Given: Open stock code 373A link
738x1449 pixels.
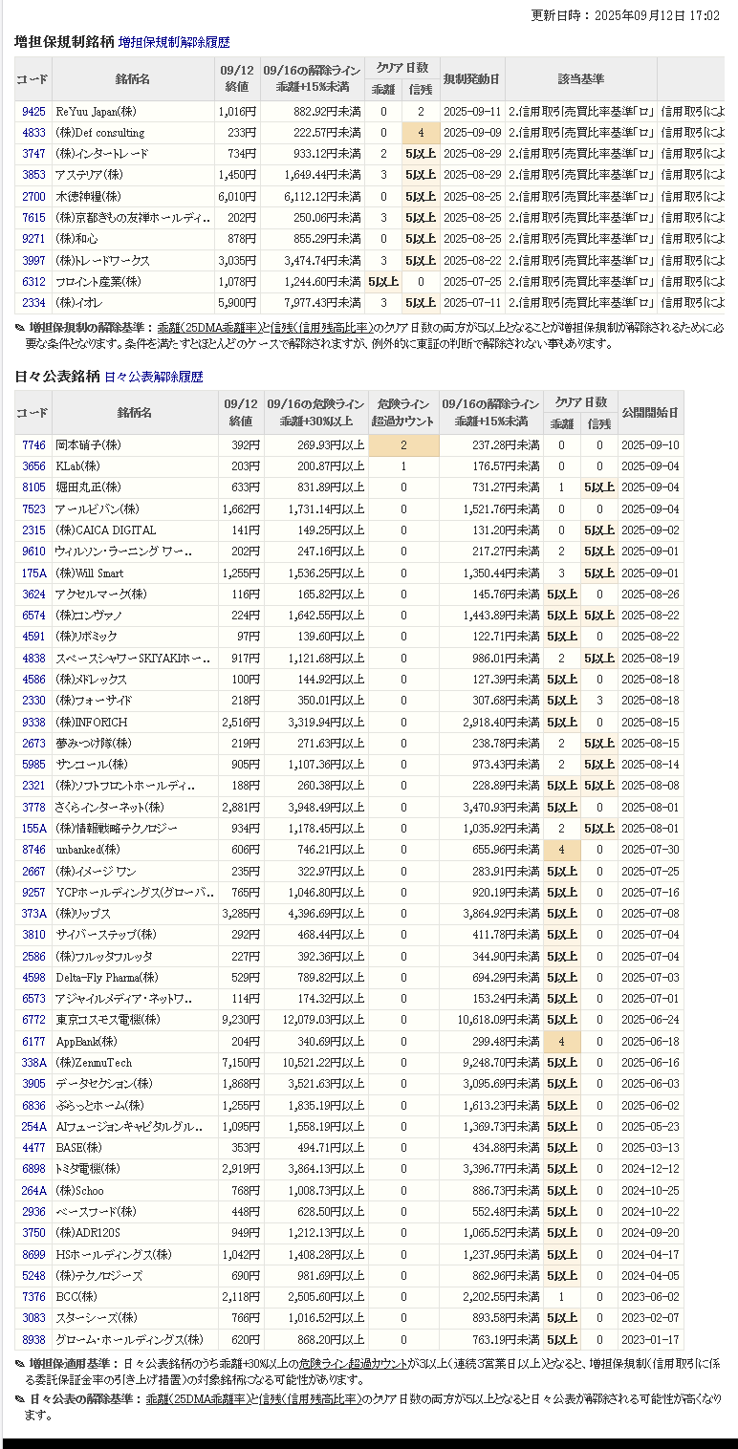Looking at the screenshot, I should coord(33,914).
